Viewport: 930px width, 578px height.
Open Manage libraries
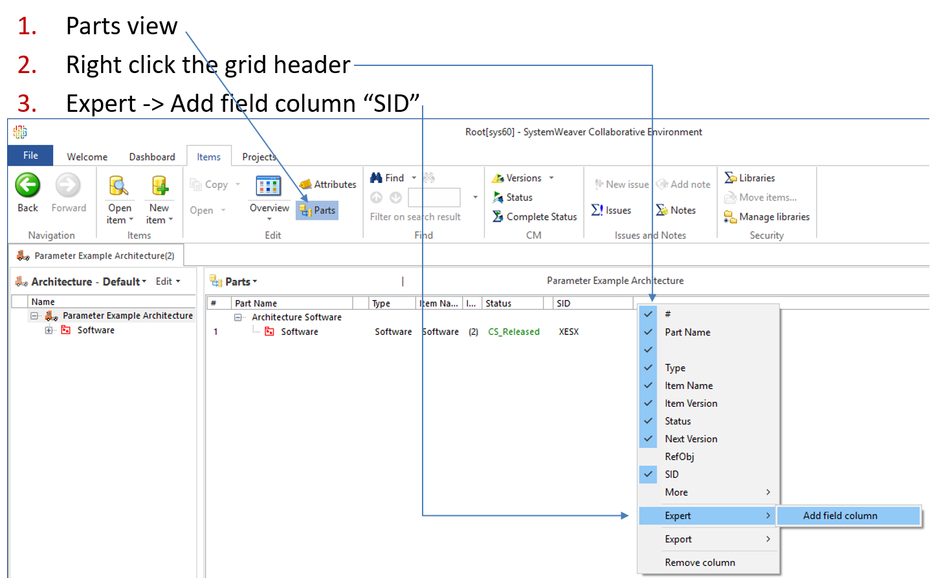[x=766, y=217]
